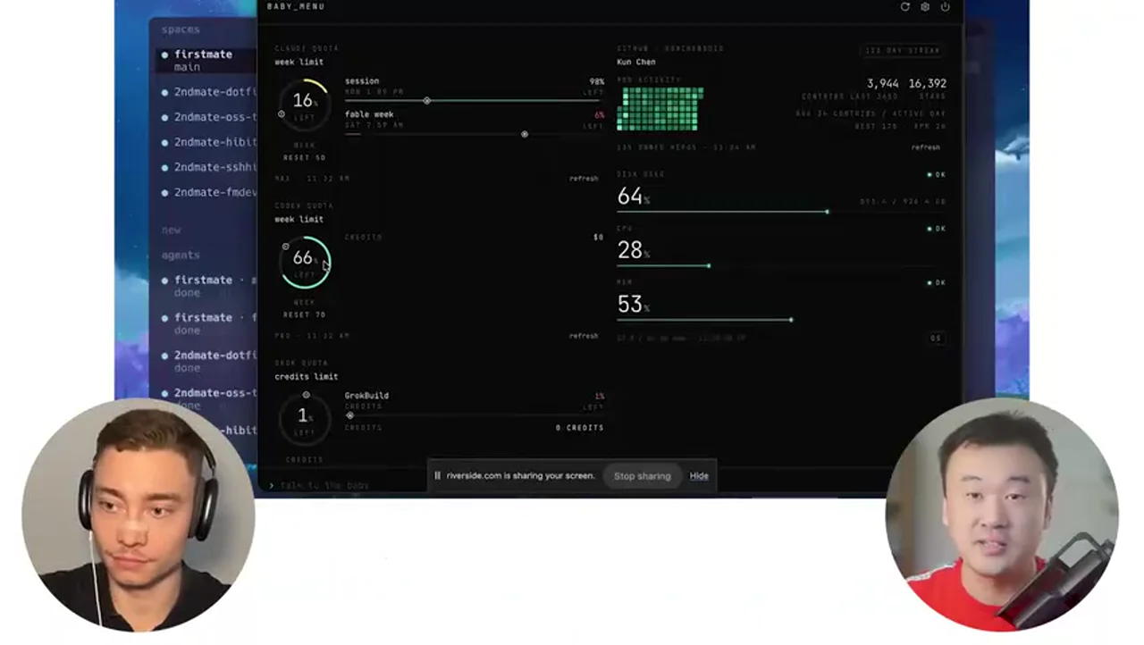The width and height of the screenshot is (1144, 645).
Task: Click the session '98%' left value
Action: click(x=596, y=81)
